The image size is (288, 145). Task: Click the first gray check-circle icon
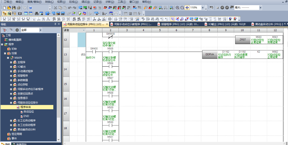(x=222, y=8)
